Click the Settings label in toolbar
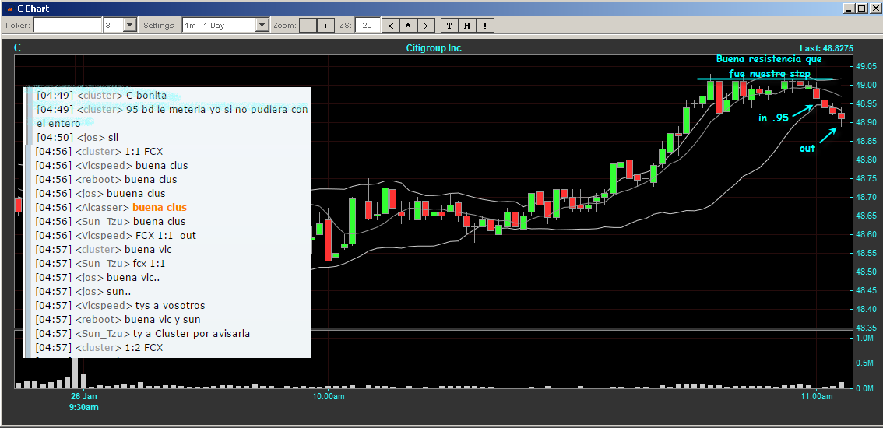Image resolution: width=883 pixels, height=428 pixels. [159, 26]
